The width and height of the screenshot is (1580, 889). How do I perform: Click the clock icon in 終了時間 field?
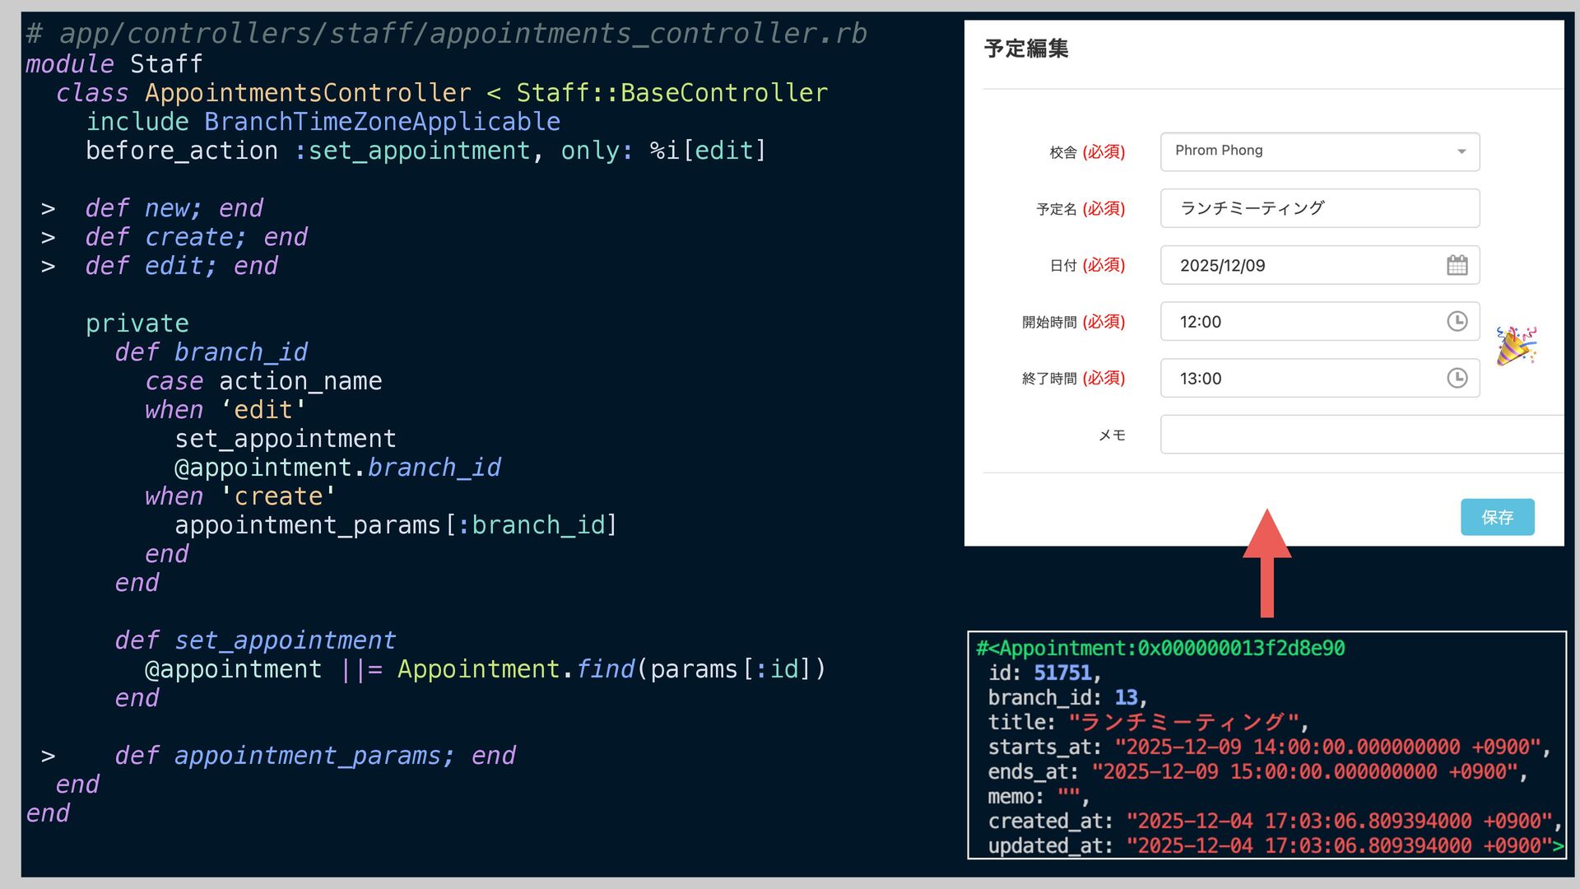click(x=1457, y=378)
